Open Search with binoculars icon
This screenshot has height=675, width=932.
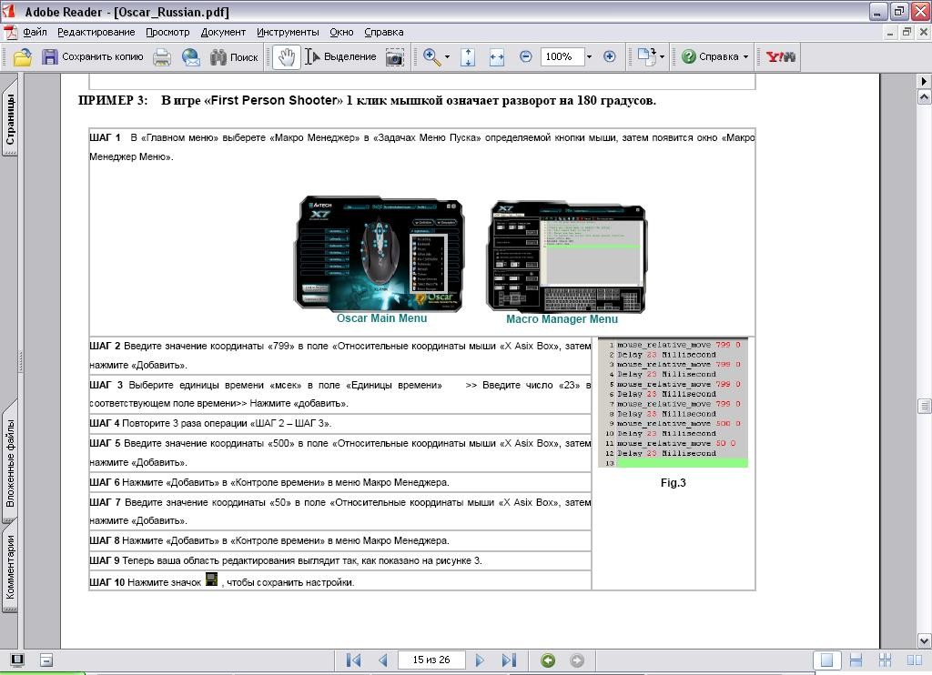tap(234, 57)
